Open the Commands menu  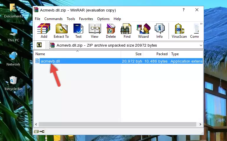53,19
